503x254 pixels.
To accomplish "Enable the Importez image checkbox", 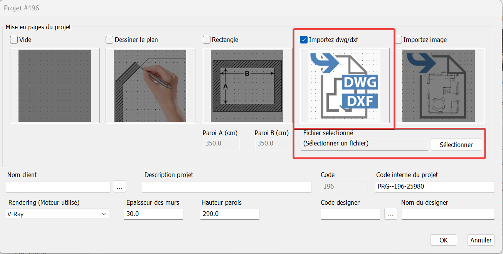I will [x=398, y=40].
